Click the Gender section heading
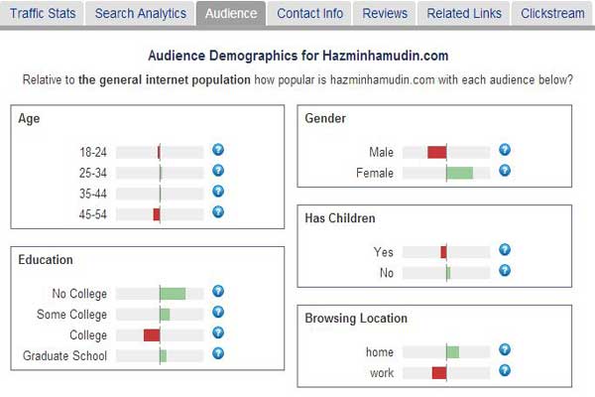This screenshot has height=397, width=595. 325,118
